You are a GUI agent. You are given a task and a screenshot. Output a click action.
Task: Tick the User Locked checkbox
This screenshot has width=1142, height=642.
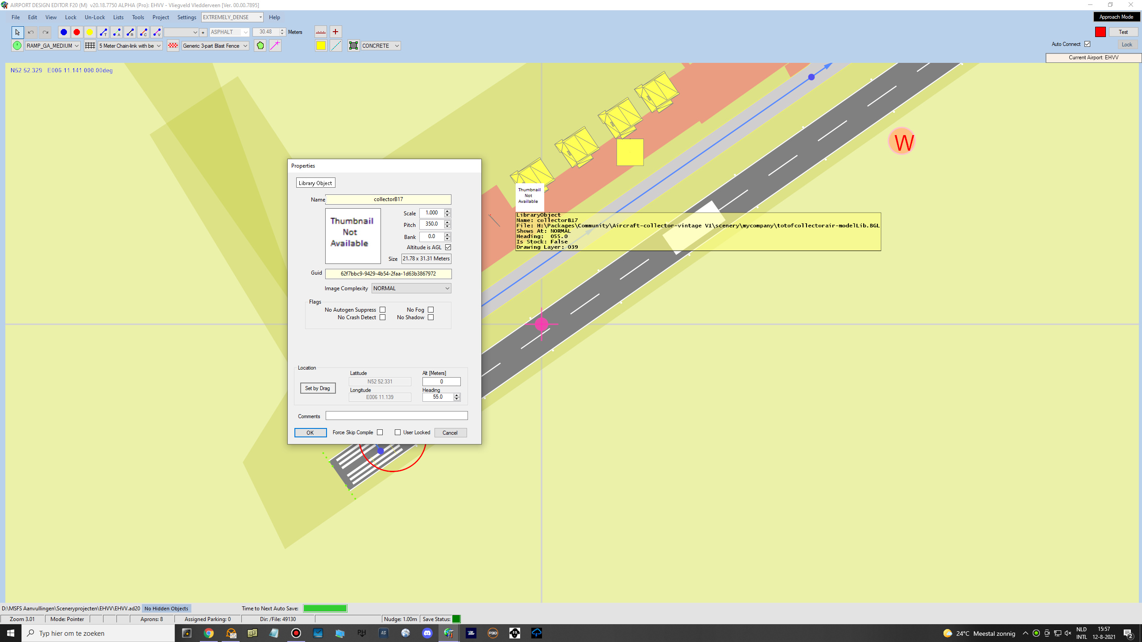pyautogui.click(x=397, y=432)
